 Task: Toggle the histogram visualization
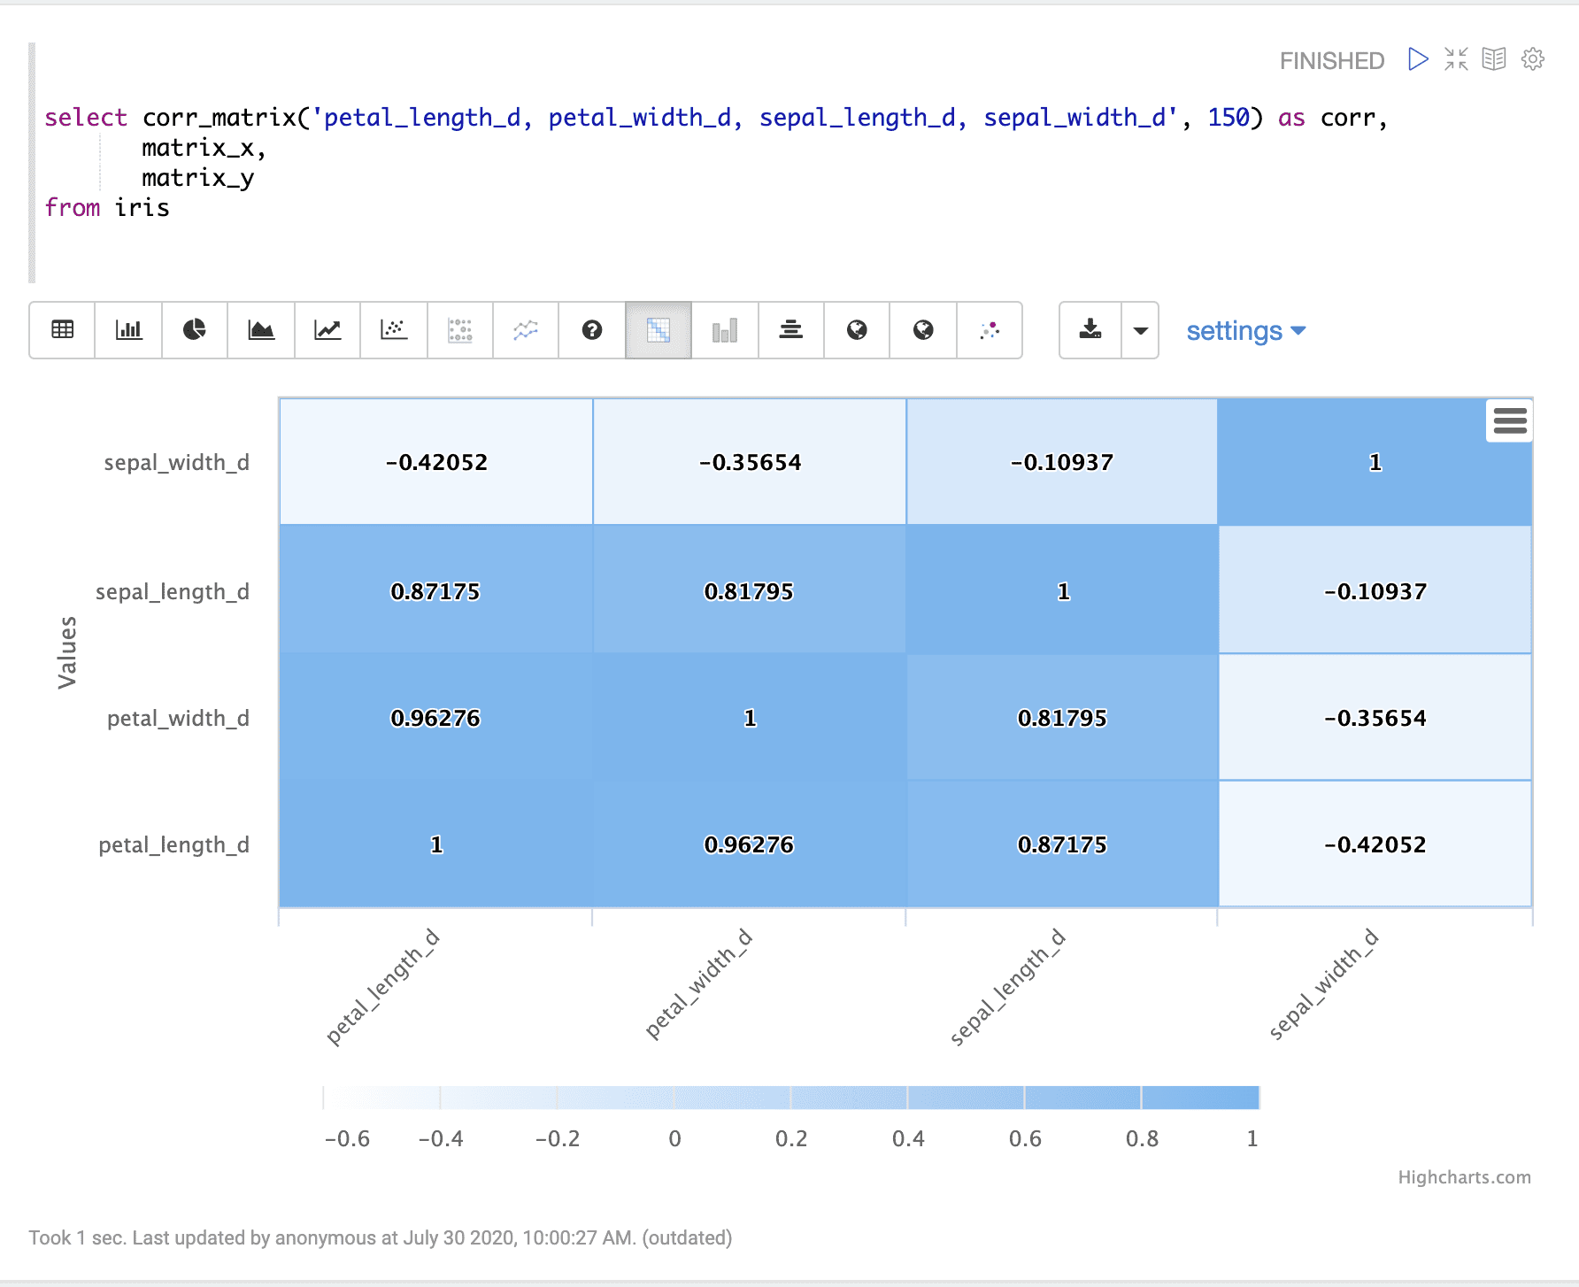click(724, 330)
